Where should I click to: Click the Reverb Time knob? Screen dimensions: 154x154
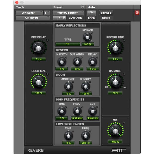[x=115, y=48]
